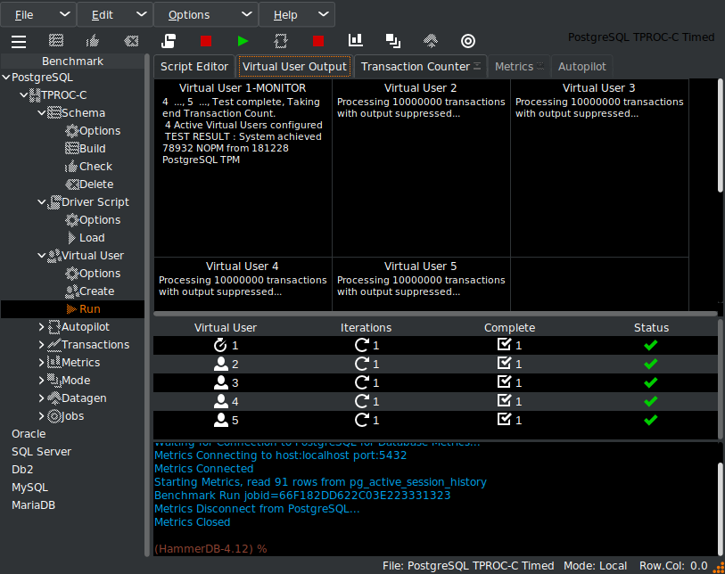
Task: Click the green status tick for virtual user 1
Action: (x=651, y=345)
